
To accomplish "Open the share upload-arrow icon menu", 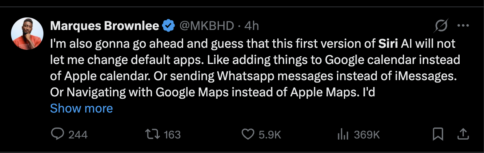I will point(463,134).
